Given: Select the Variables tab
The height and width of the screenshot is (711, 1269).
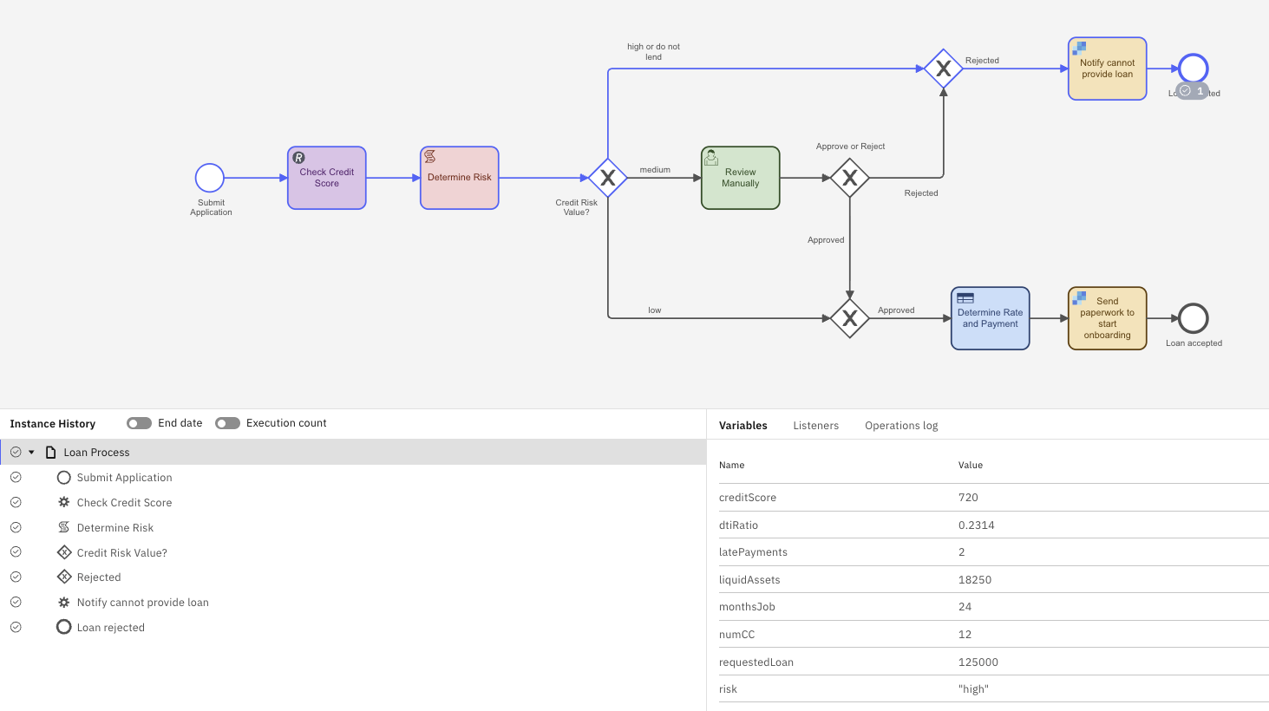Looking at the screenshot, I should (742, 426).
